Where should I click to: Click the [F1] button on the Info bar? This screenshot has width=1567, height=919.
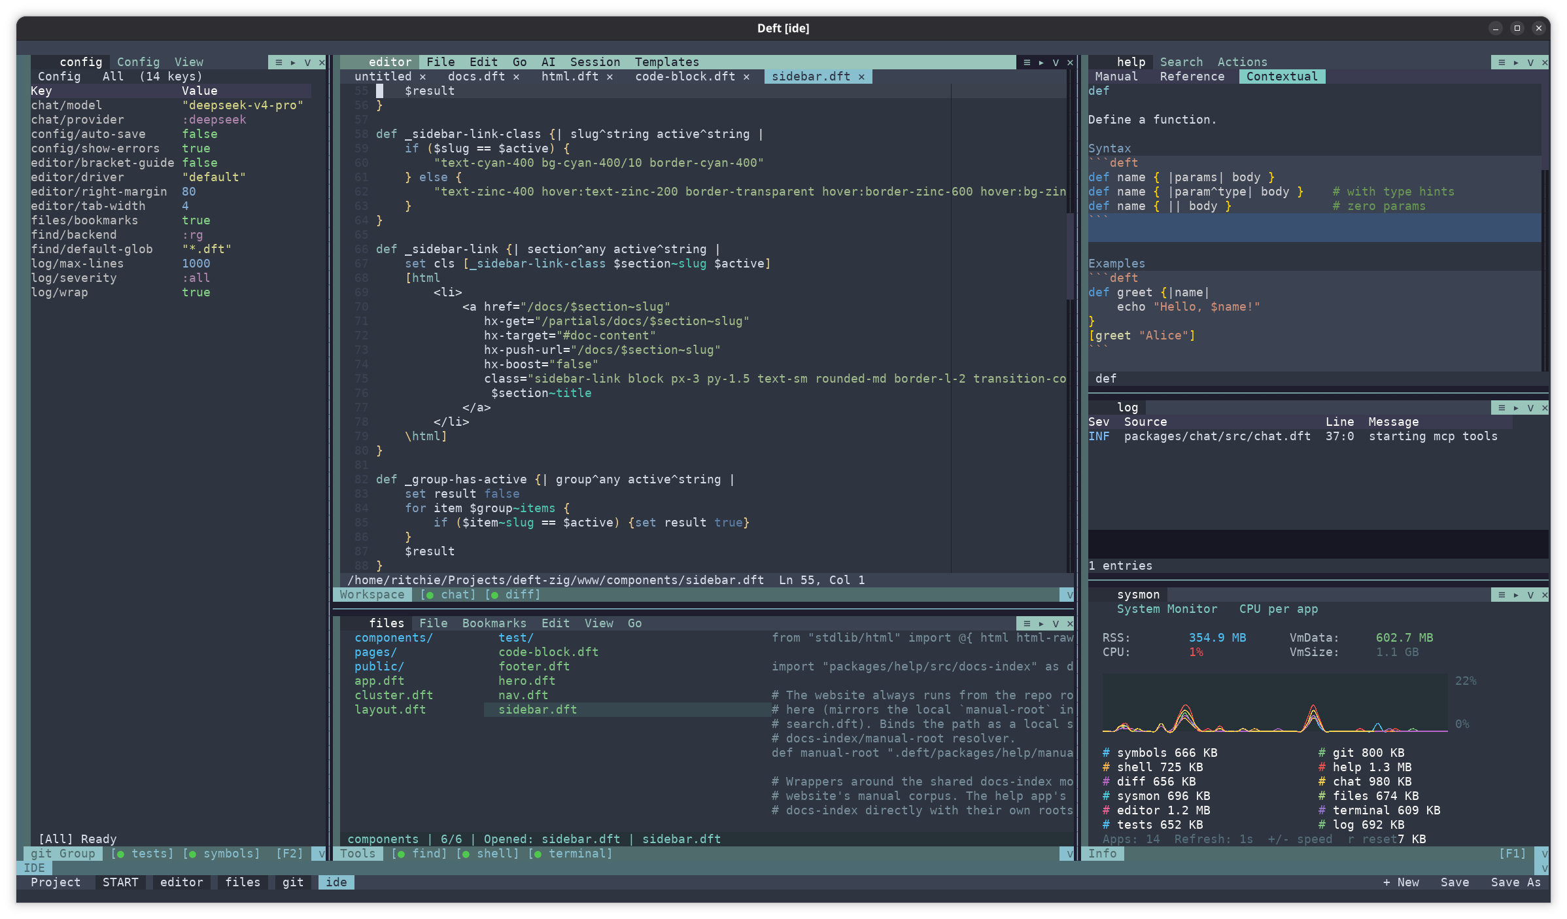coord(1513,854)
